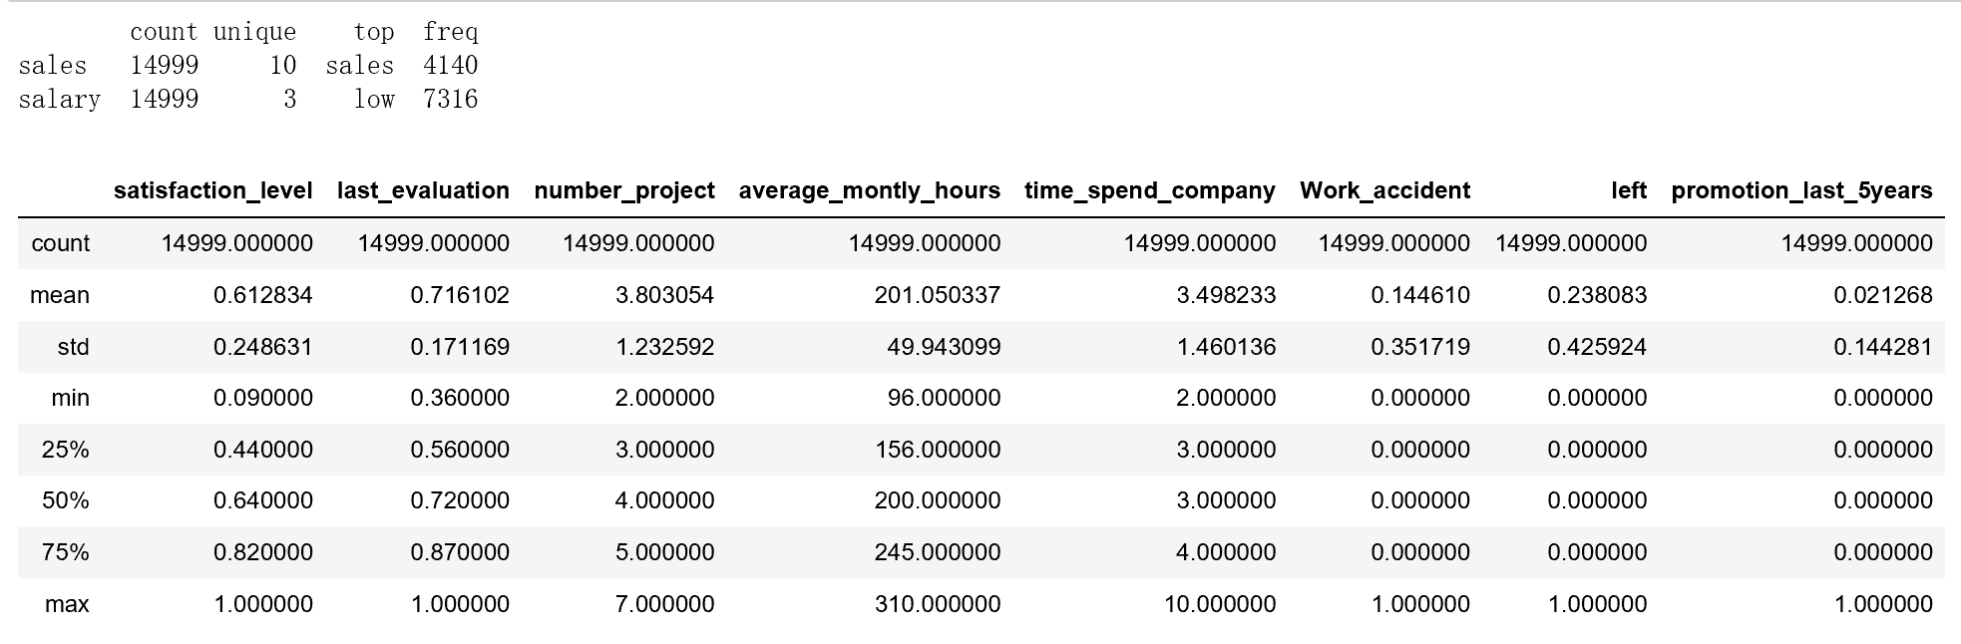The image size is (1961, 644).
Task: Select std value 0.144281
Action: pyautogui.click(x=1883, y=347)
